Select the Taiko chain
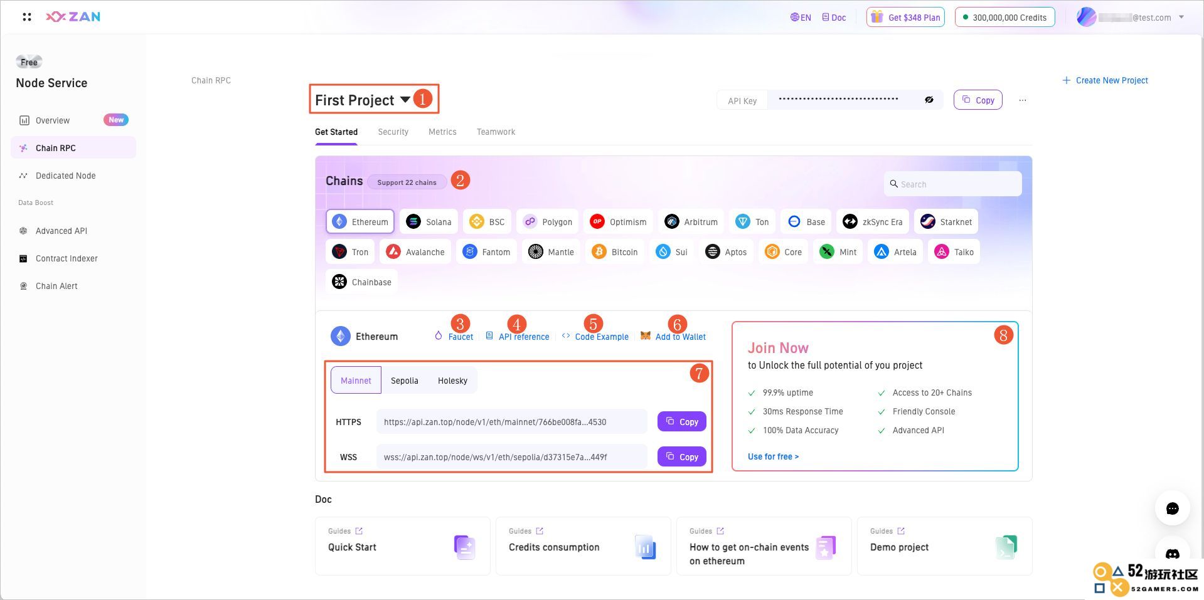 click(954, 251)
